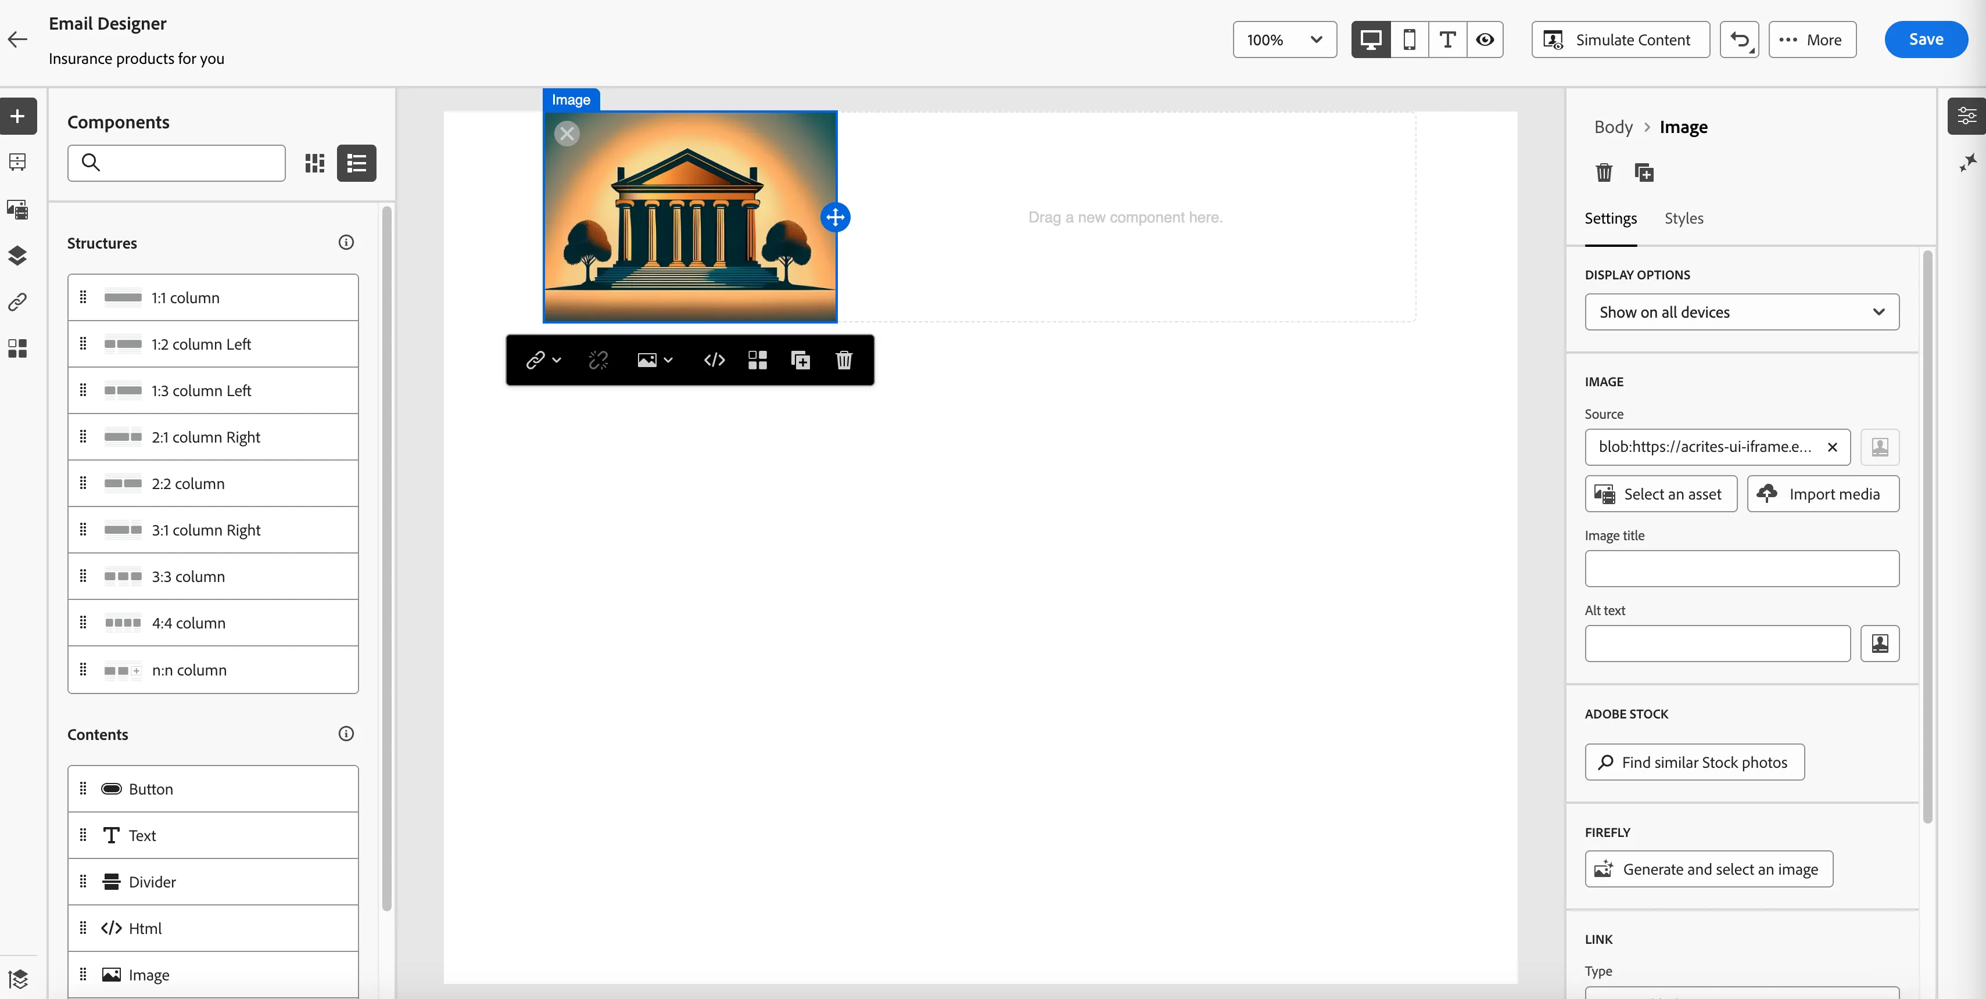This screenshot has height=999, width=1986.
Task: Switch components to grid view
Action: coord(314,163)
